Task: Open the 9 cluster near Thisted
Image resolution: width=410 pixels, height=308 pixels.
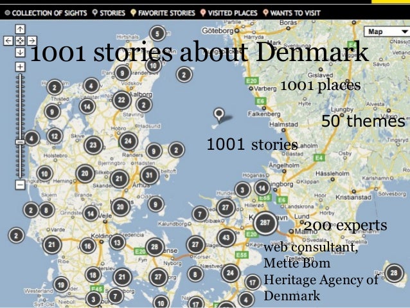Action: point(52,112)
